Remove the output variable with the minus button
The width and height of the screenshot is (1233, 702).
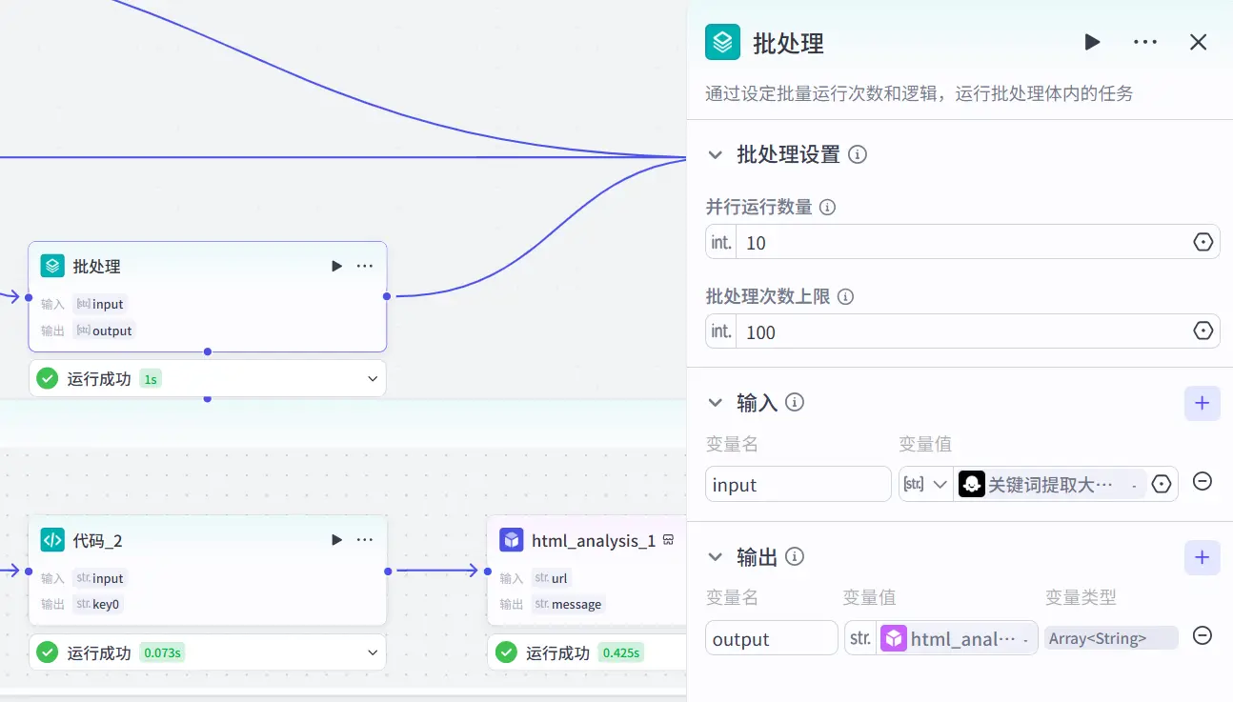pyautogui.click(x=1202, y=635)
